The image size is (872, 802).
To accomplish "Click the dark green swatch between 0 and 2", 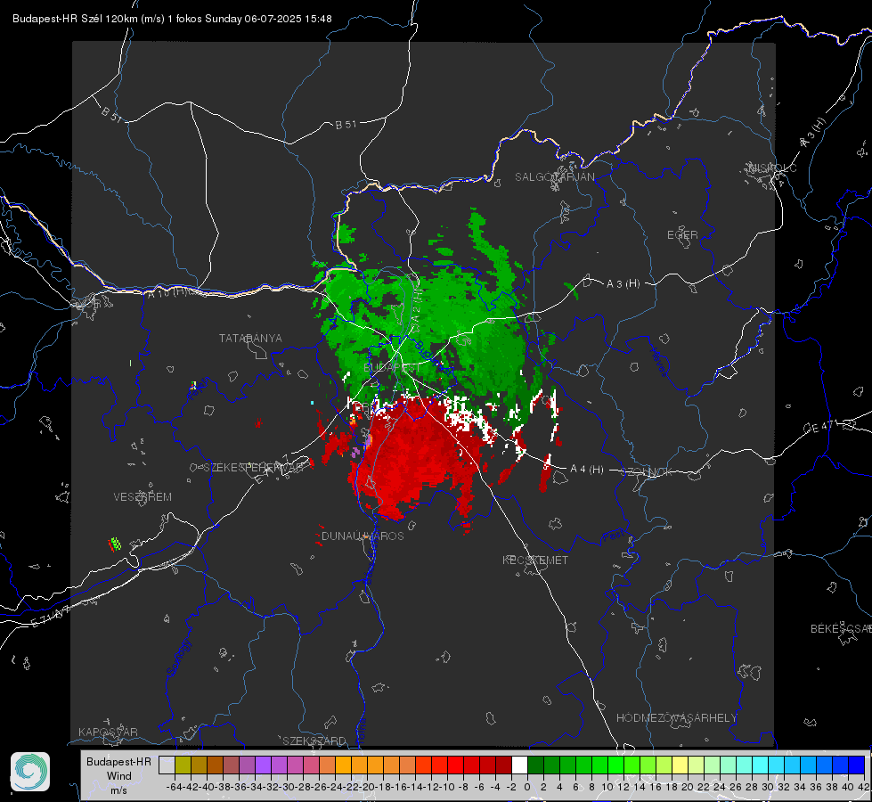I will click(x=535, y=765).
